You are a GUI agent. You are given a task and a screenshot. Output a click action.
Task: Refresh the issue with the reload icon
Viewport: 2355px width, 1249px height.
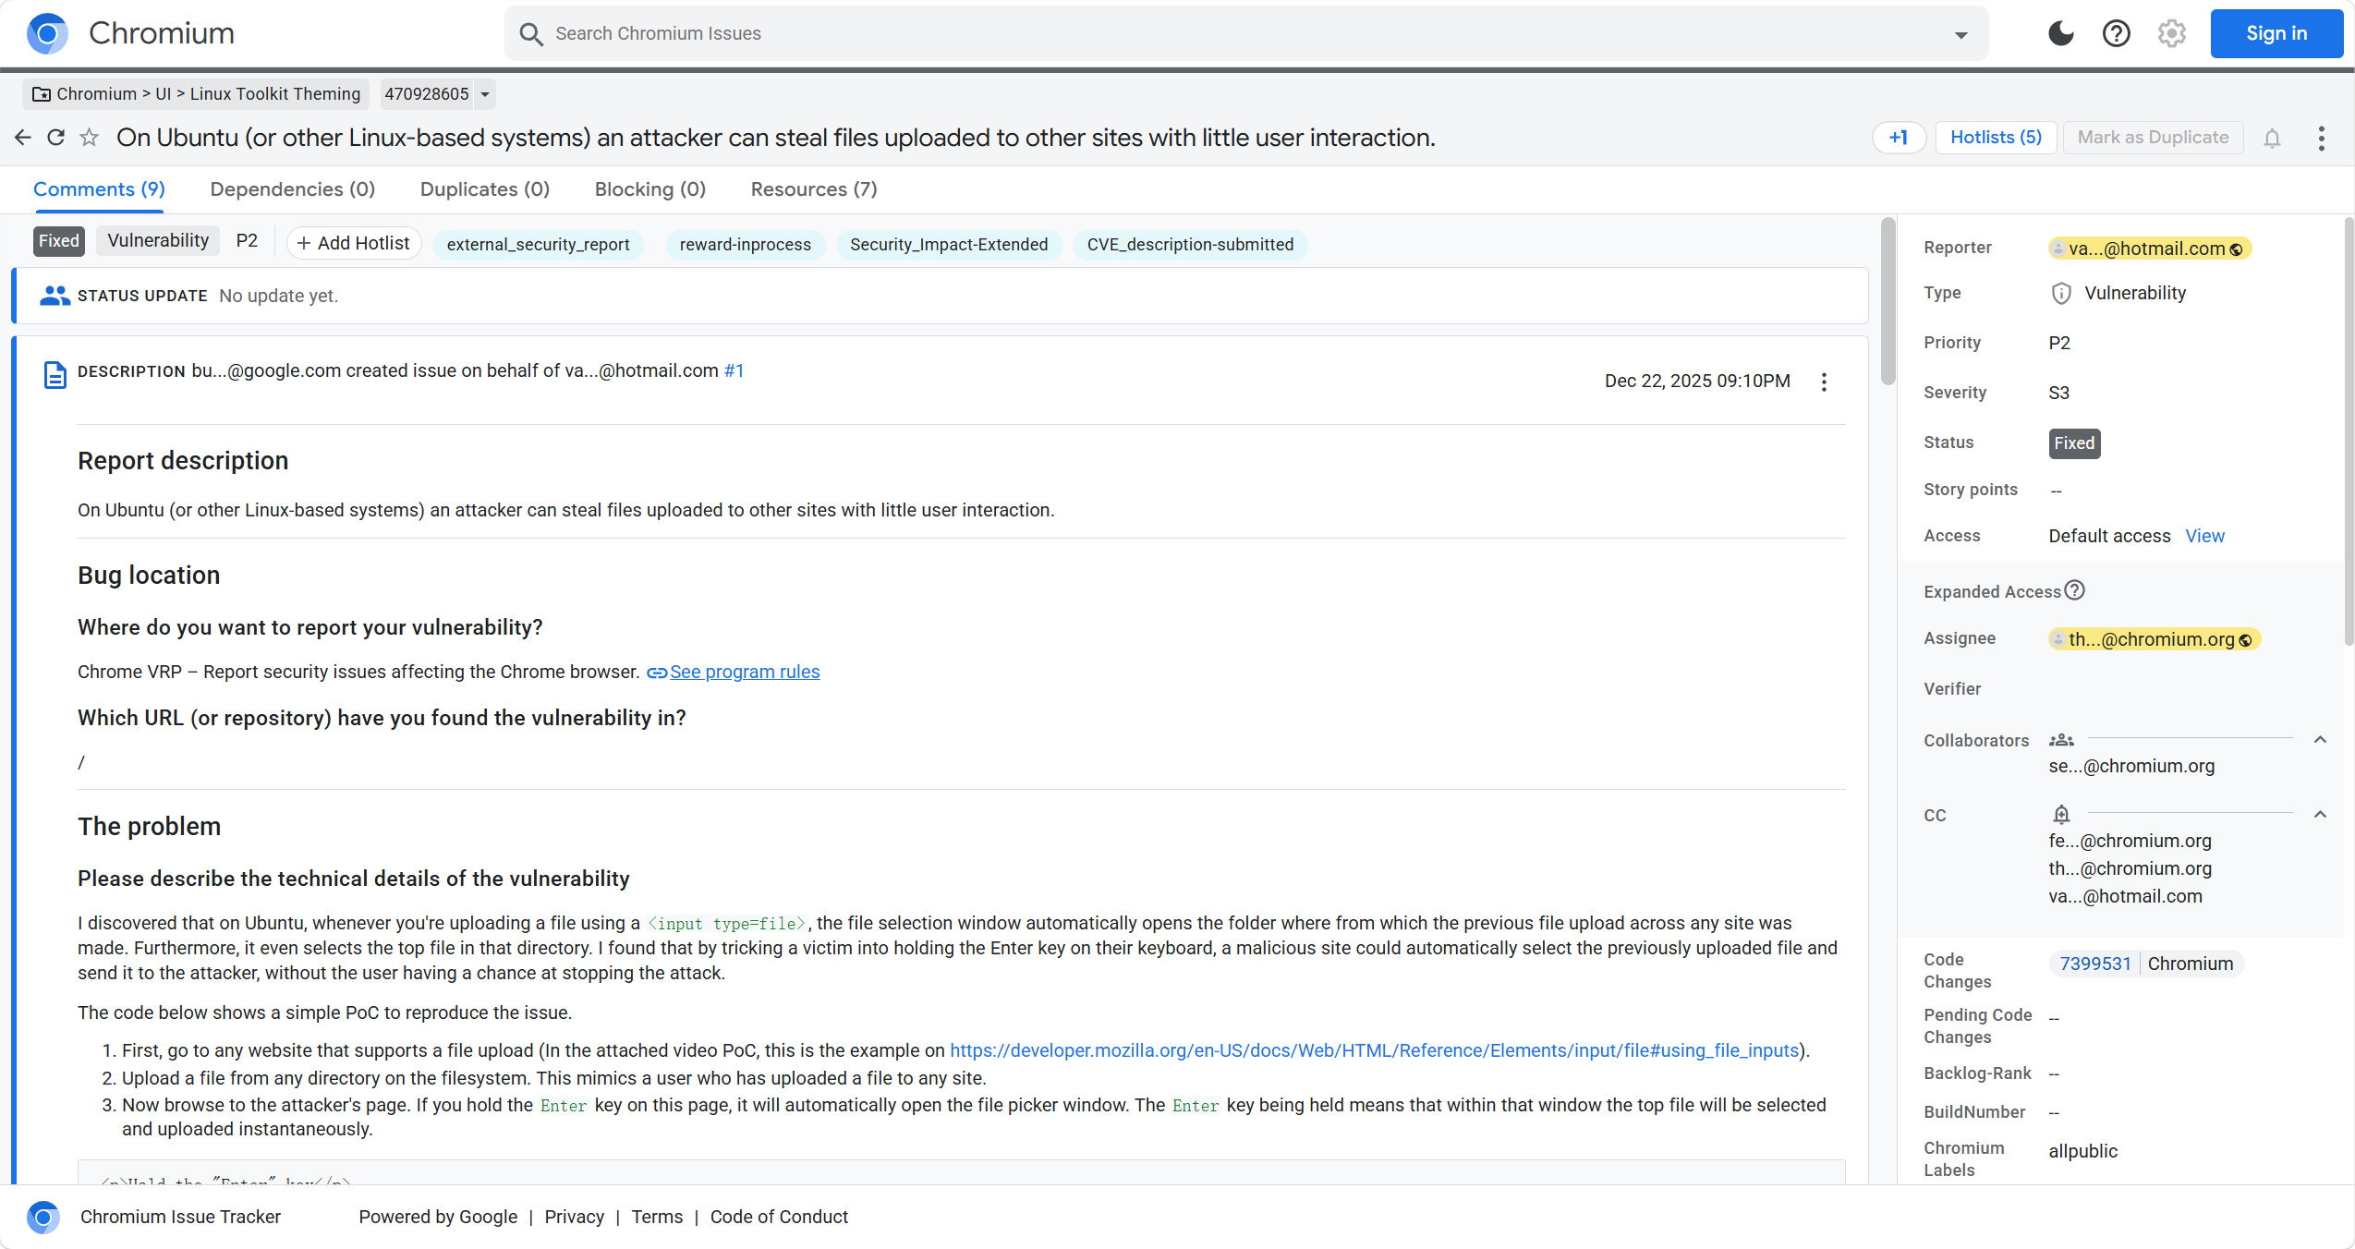[x=56, y=138]
